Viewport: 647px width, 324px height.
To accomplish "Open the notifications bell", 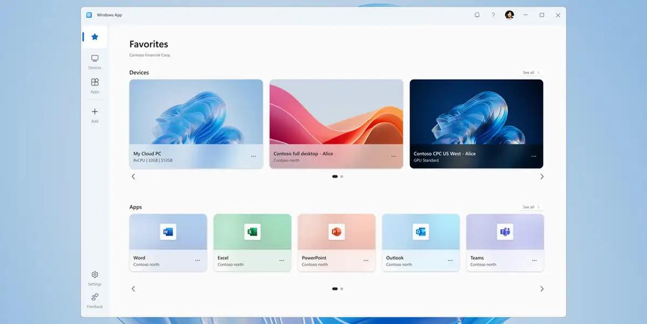I will click(x=477, y=15).
